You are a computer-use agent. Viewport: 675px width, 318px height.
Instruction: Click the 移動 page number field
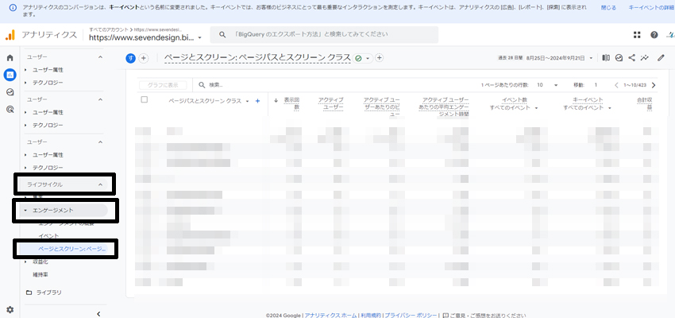[x=596, y=85]
